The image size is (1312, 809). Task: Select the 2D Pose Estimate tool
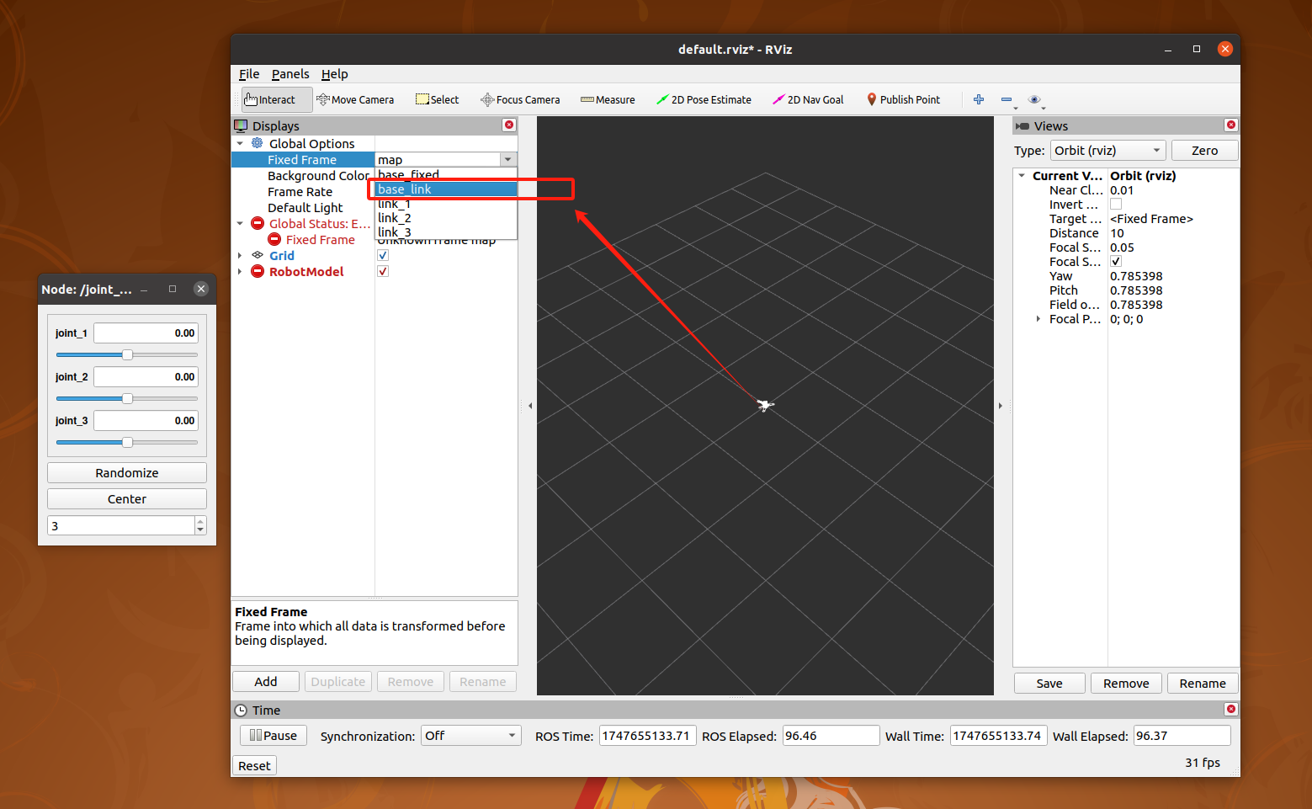(x=704, y=99)
